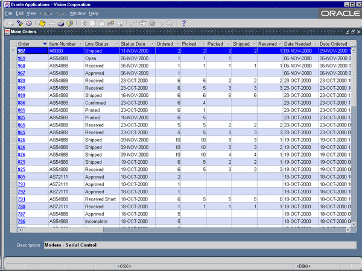Click the Zoom toolbar icon
The width and height of the screenshot is (362, 271).
142,23
